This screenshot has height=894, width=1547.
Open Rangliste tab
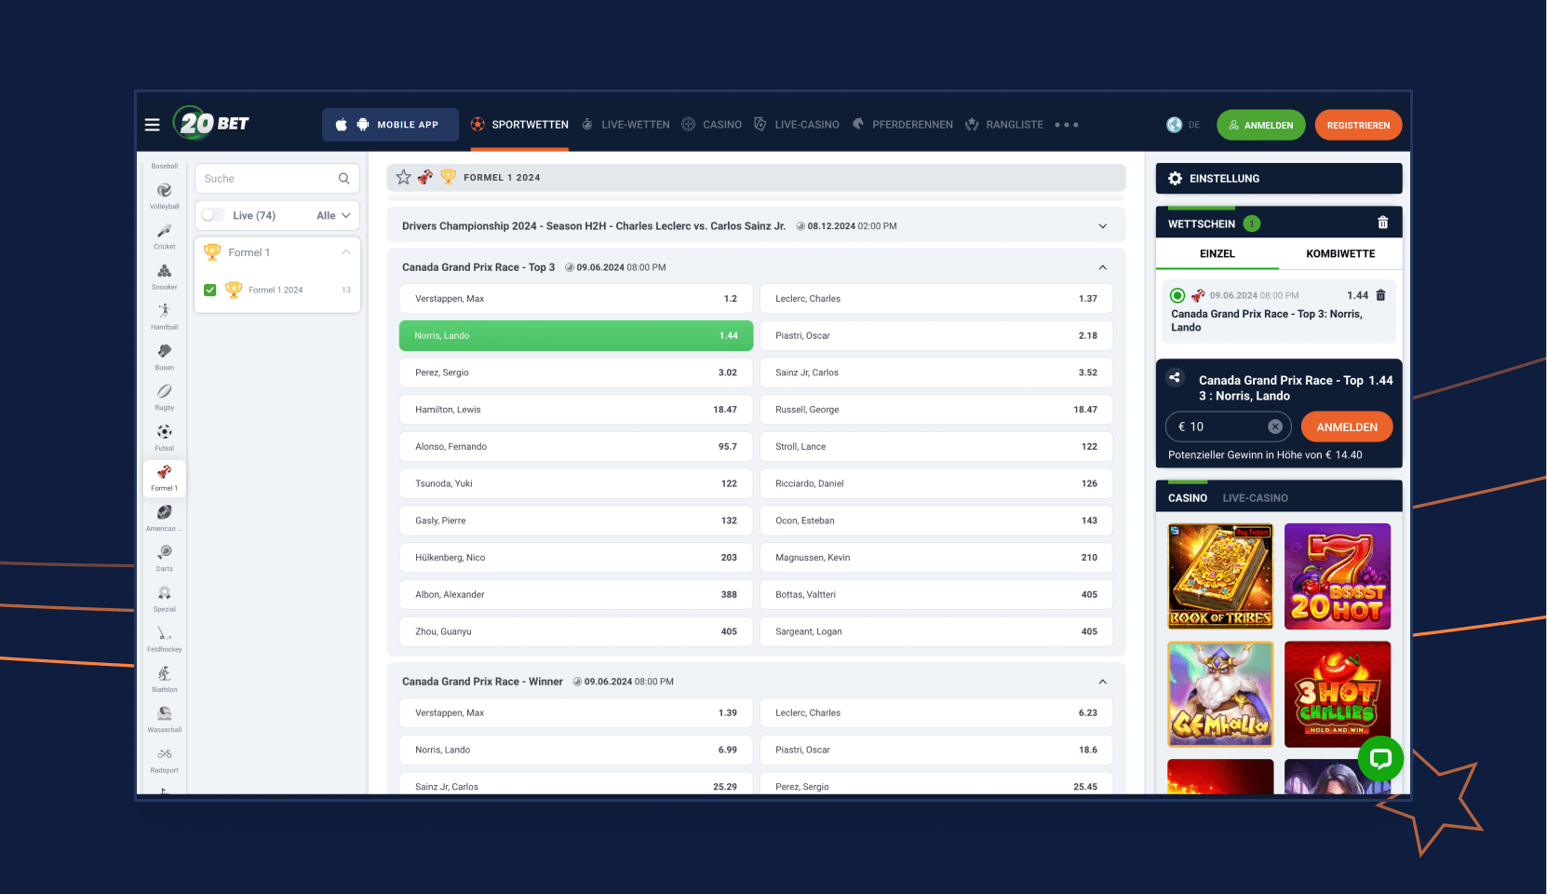pyautogui.click(x=1004, y=125)
